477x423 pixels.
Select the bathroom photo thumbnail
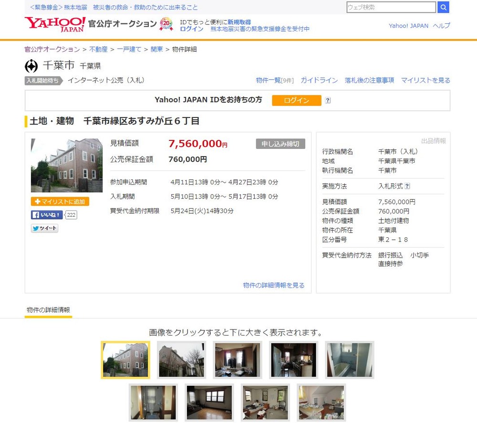350,360
